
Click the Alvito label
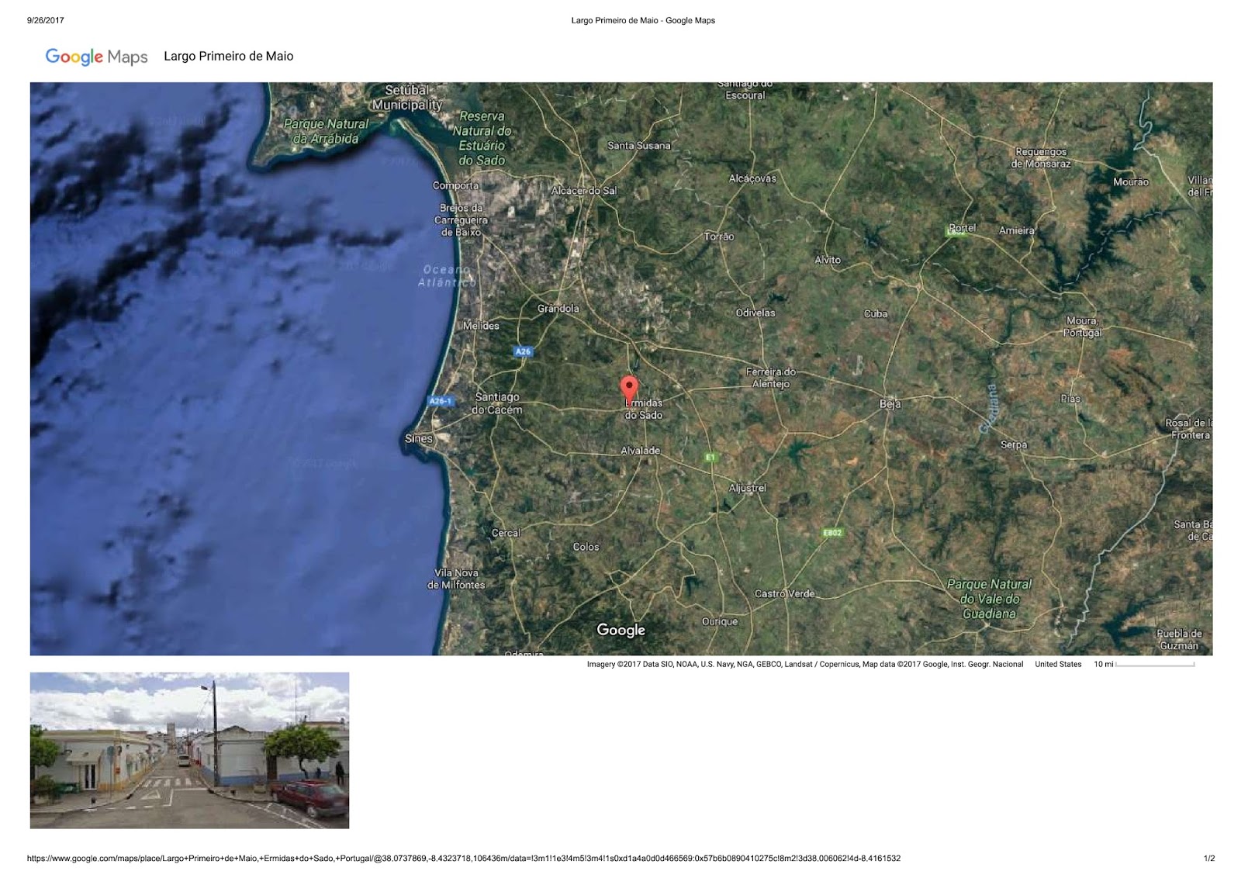tap(828, 260)
